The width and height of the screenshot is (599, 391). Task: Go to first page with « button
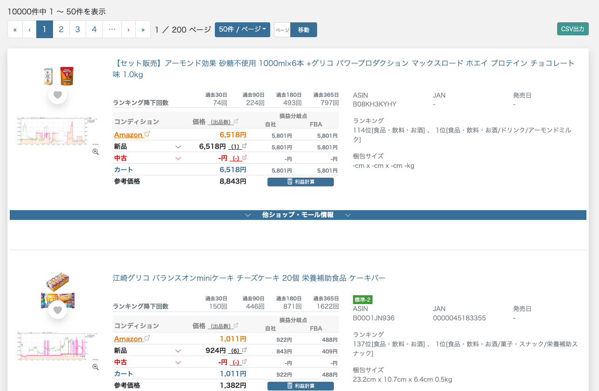[x=15, y=29]
